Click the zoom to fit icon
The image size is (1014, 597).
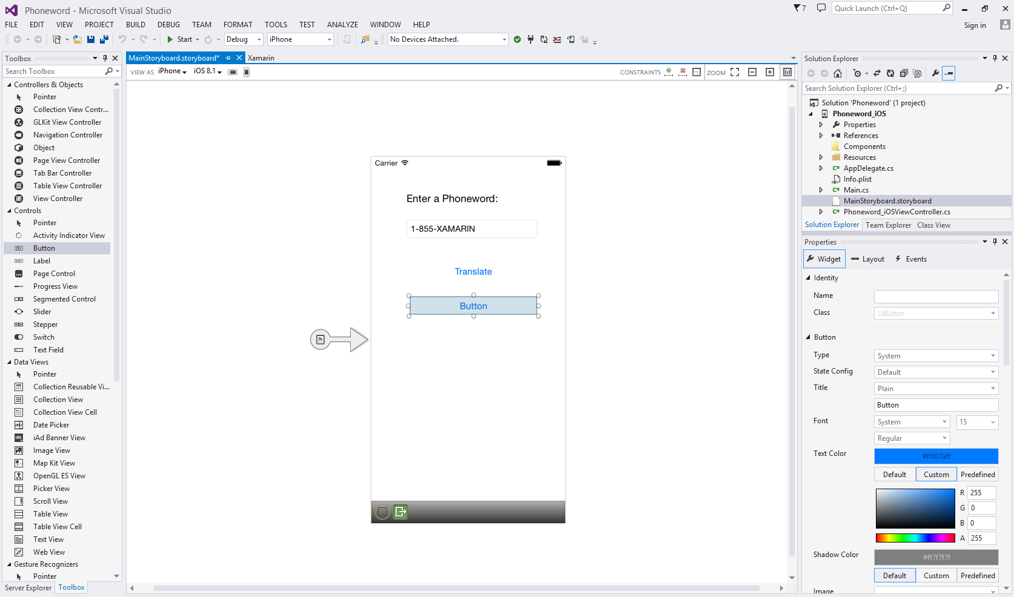(735, 72)
